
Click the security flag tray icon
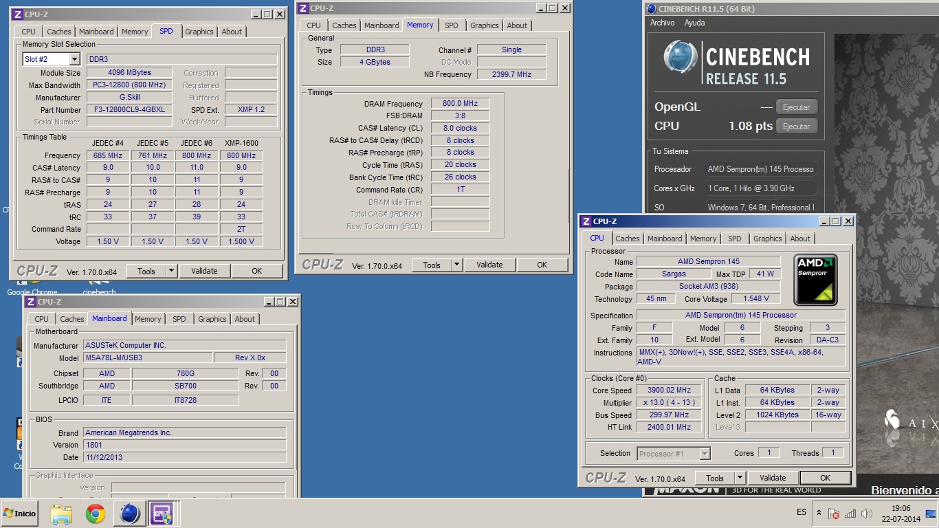tap(834, 514)
